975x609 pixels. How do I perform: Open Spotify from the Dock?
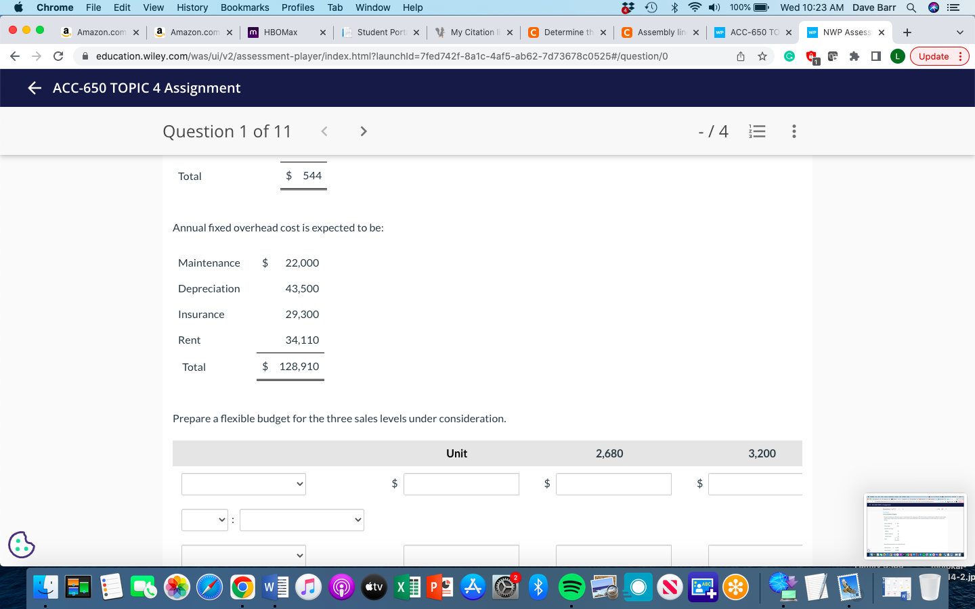pos(571,587)
